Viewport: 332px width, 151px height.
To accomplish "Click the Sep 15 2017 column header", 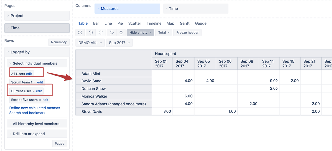I will pos(290,64).
